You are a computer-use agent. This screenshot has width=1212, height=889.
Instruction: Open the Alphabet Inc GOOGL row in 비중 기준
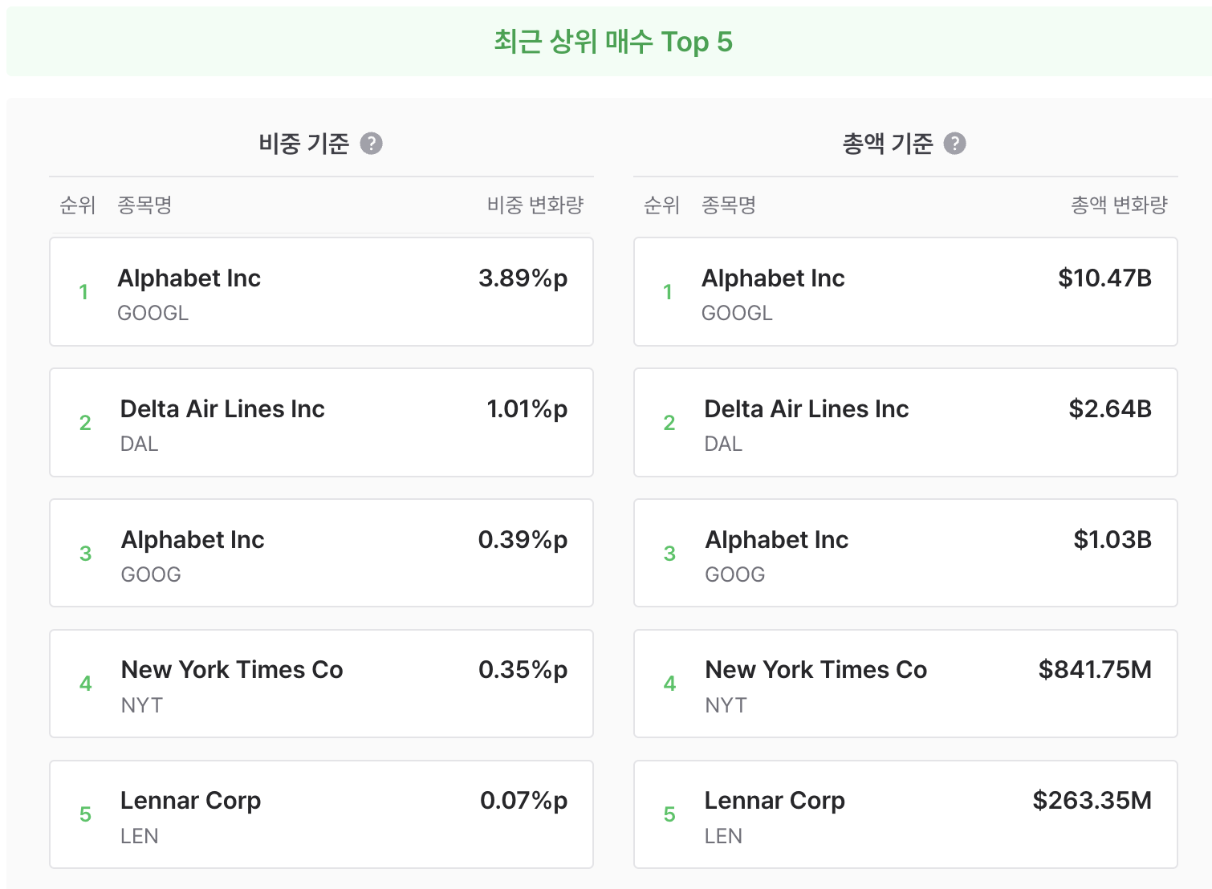tap(321, 292)
